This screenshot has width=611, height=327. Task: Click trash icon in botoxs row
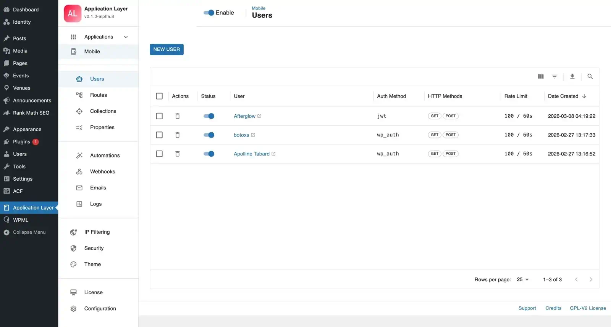pyautogui.click(x=177, y=135)
